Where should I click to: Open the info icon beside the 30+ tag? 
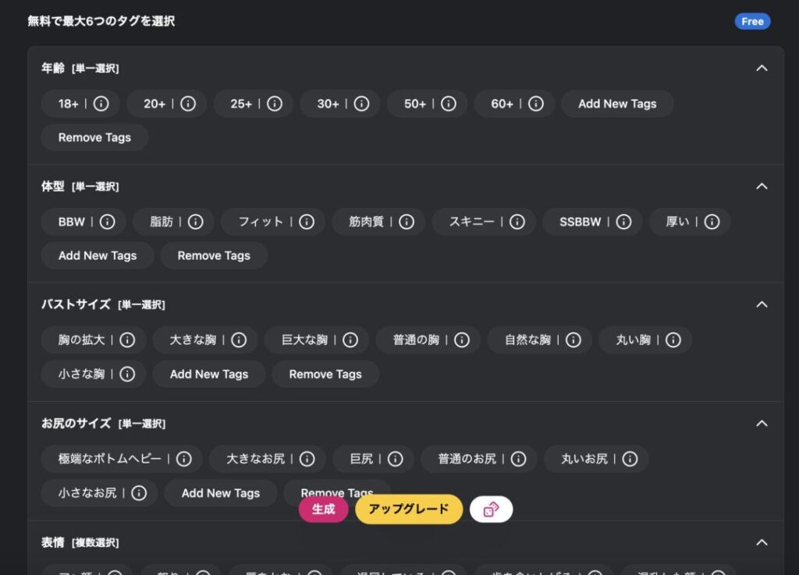click(x=361, y=104)
